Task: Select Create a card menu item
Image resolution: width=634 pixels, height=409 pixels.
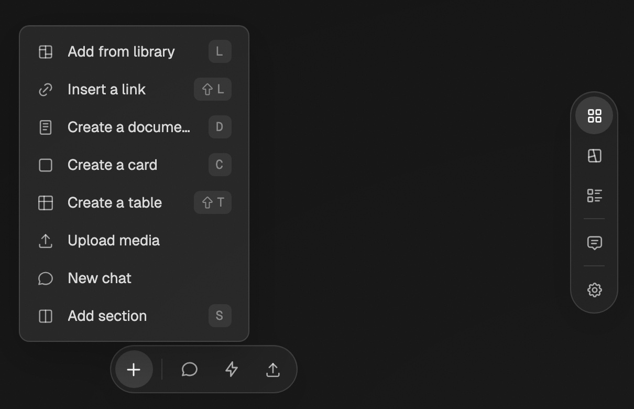Action: pos(134,165)
